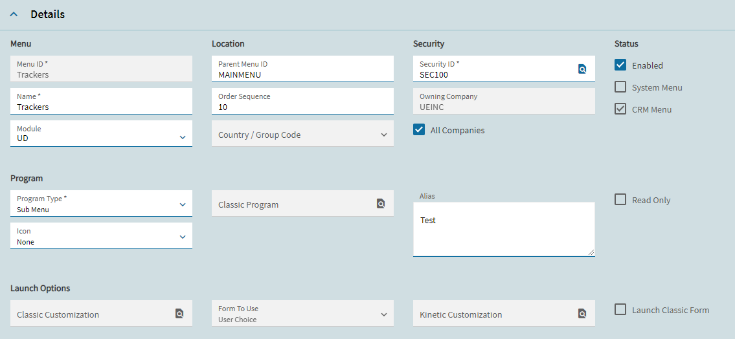735x339 pixels.
Task: Collapse the Details section chevron
Action: point(14,14)
